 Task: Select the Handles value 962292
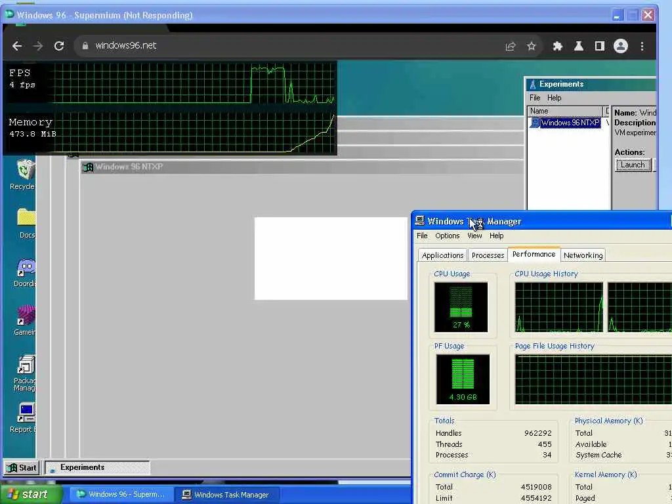tap(538, 433)
